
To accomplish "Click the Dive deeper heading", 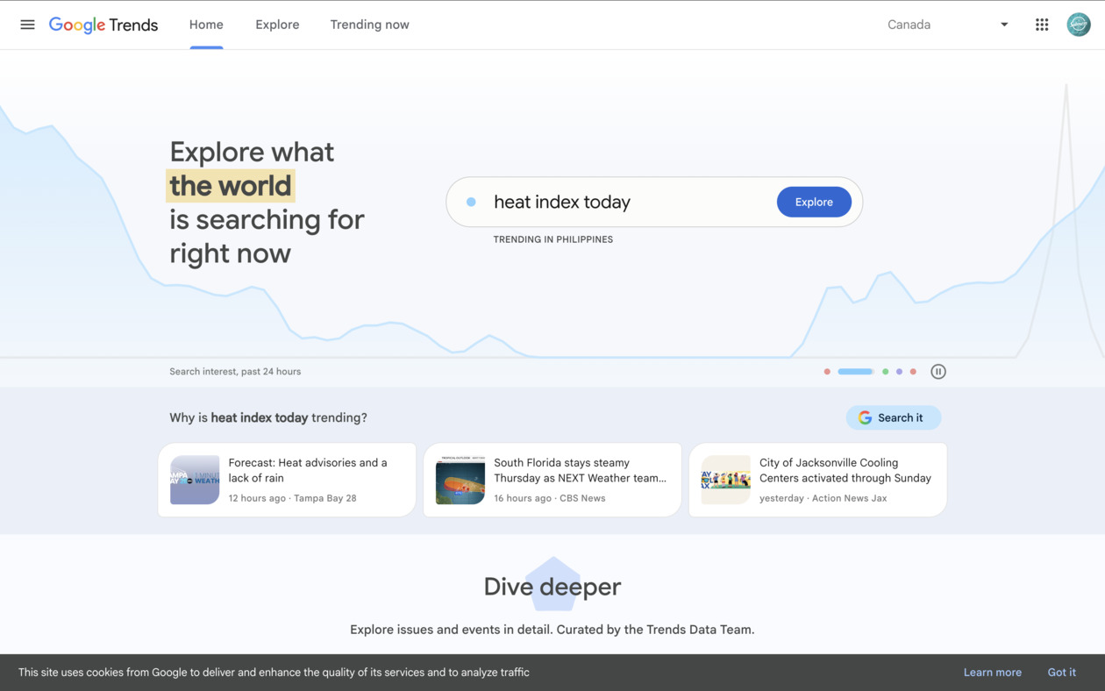I will coord(552,587).
